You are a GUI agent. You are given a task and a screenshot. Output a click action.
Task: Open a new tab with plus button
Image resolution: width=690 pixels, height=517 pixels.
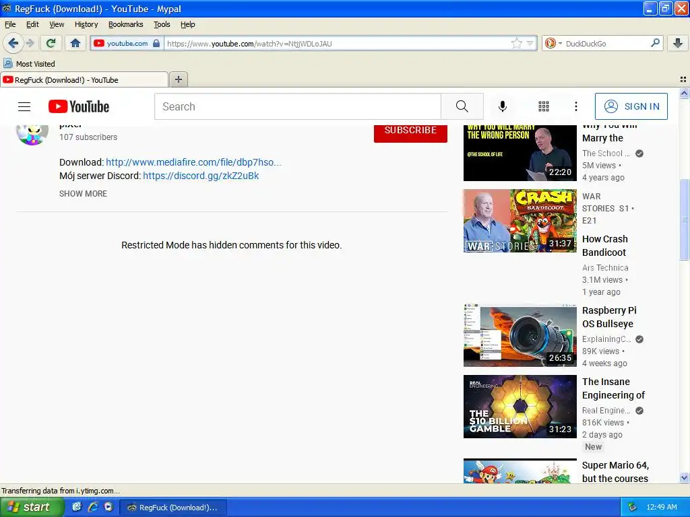point(178,79)
